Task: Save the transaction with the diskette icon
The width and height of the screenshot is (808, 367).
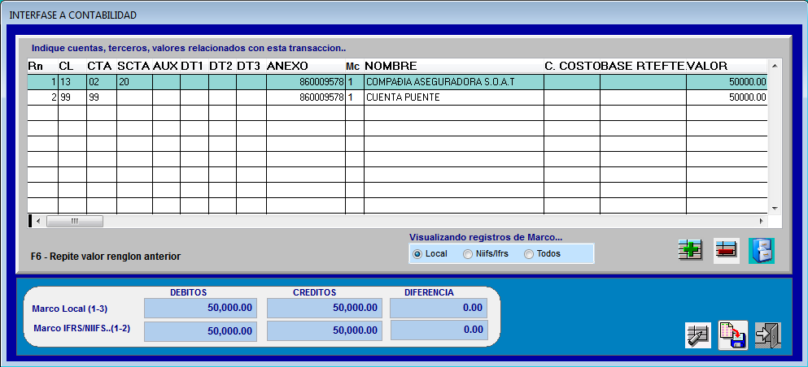Action: tap(733, 335)
